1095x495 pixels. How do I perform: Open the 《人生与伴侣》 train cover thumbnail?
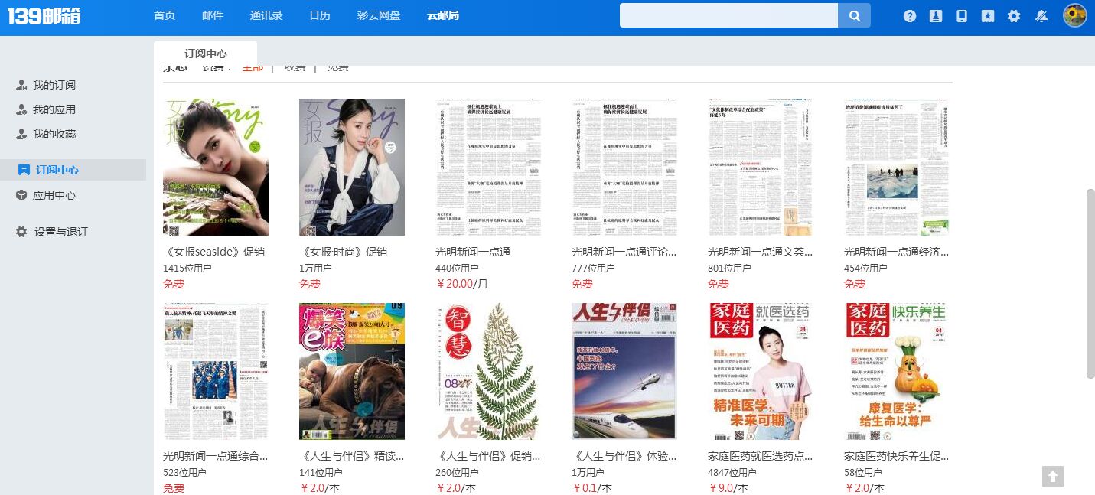click(x=624, y=371)
